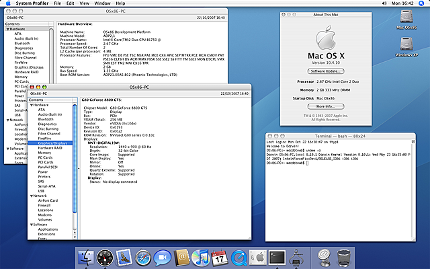Screen dimensions: 430x269
Task: Launch Safari compass icon in the Dock
Action: coord(143,258)
